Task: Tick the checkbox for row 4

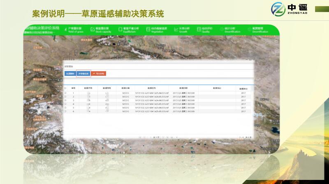Action: pyautogui.click(x=65, y=104)
